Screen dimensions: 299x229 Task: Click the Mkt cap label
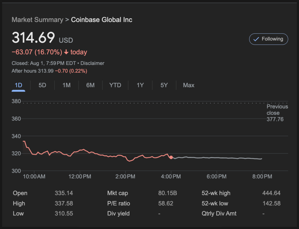(118, 193)
